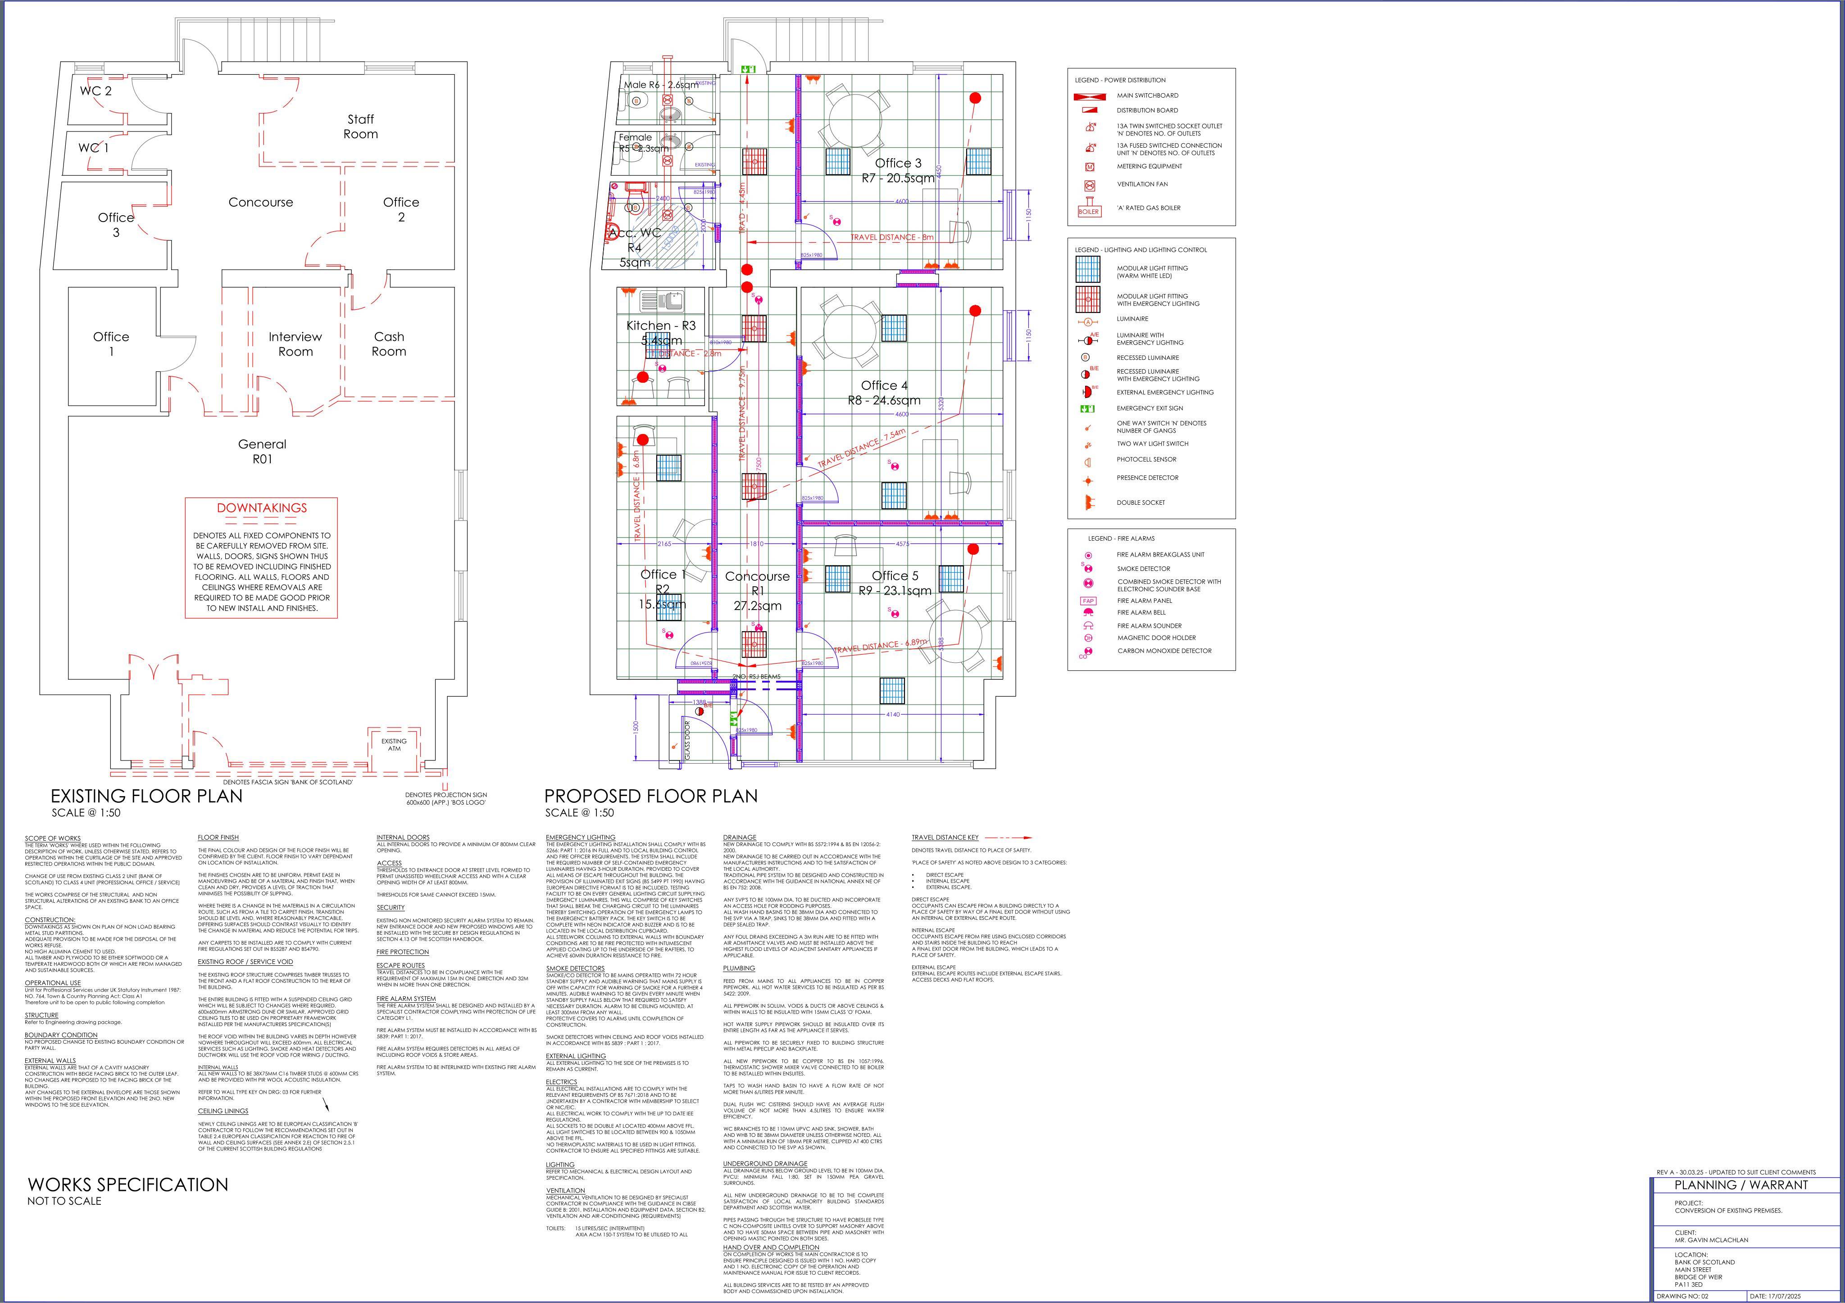The image size is (1845, 1303).
Task: Select the 'R7 - 20.5sqm' Office 3 label
Action: point(898,178)
